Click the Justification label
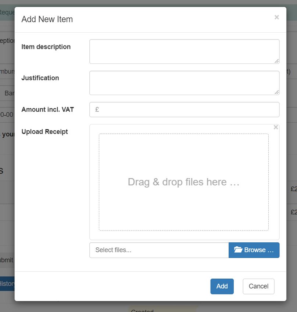 pos(40,78)
